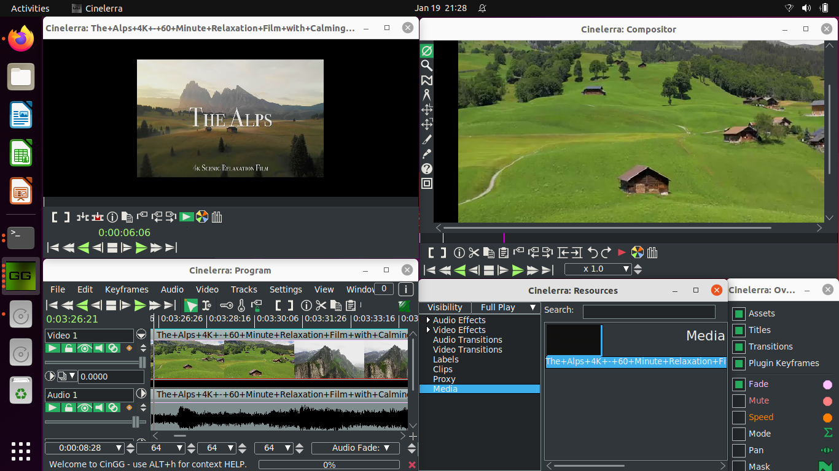Select The+Alps media asset in Resources
This screenshot has height=471, width=839.
pos(636,361)
